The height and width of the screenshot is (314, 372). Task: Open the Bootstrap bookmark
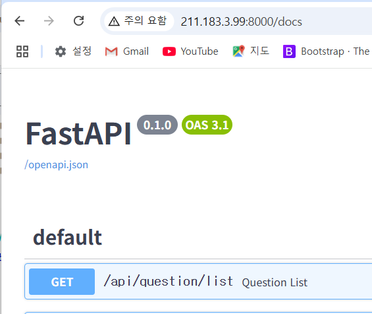[327, 51]
